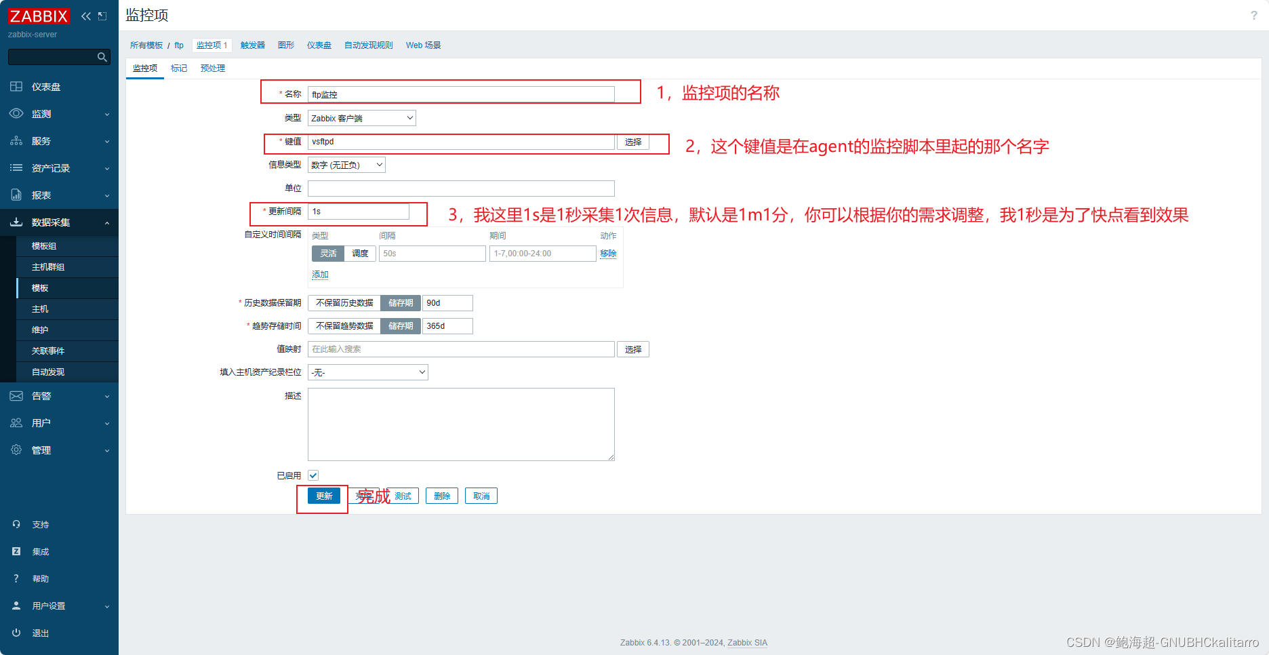The image size is (1269, 655).
Task: Expand the 用户 menu chevron
Action: (x=107, y=424)
